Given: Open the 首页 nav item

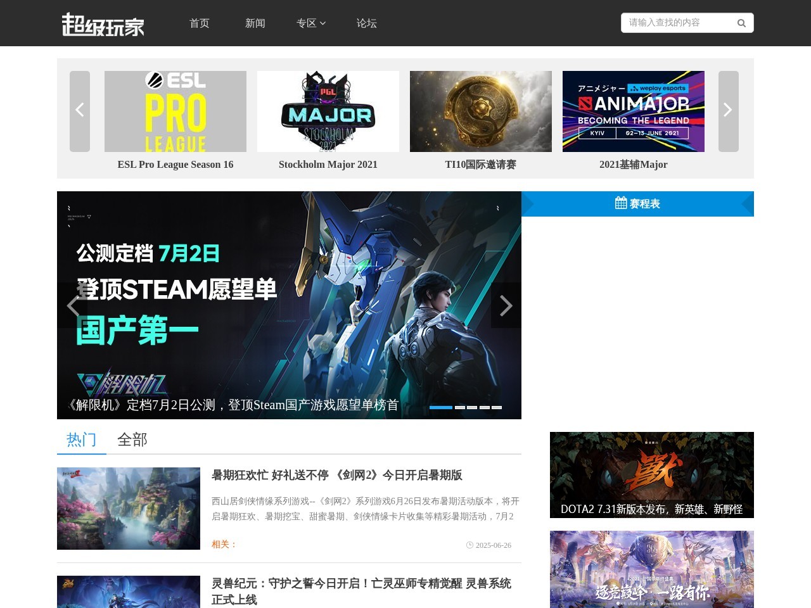Looking at the screenshot, I should [200, 23].
